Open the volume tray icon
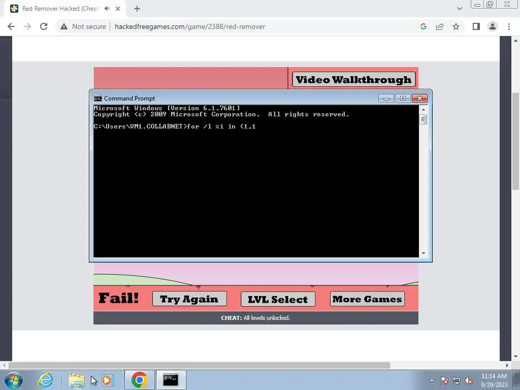 coord(469,380)
